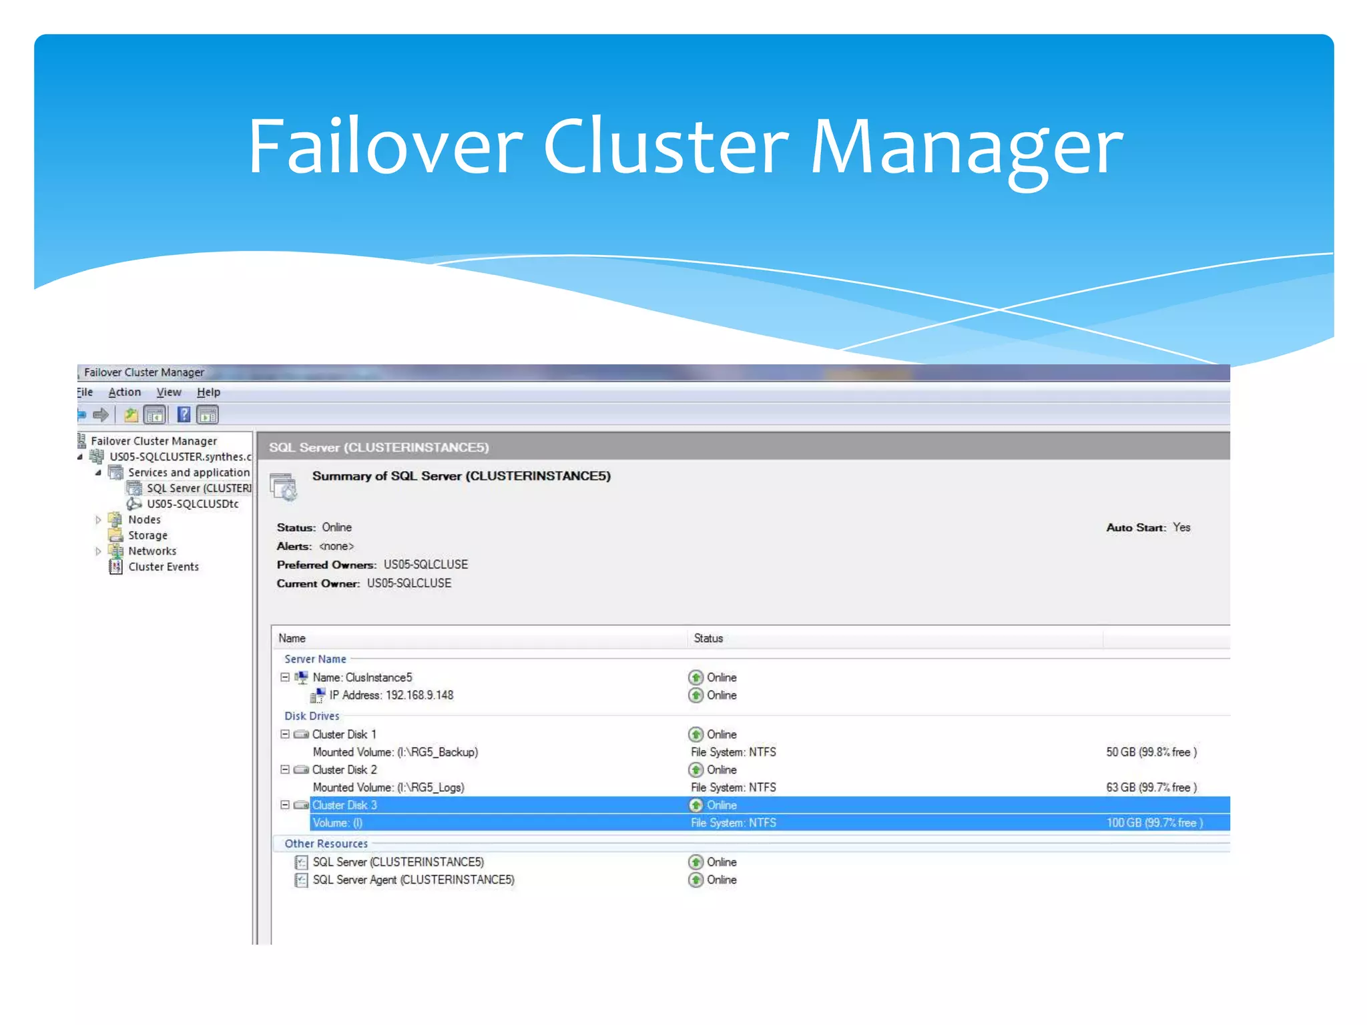
Task: Collapse the US05-SQLCLUSTER tree node
Action: pos(80,457)
